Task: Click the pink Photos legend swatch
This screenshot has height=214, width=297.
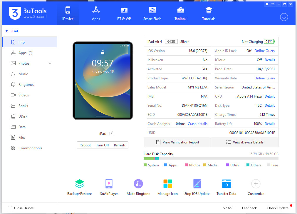Action: pos(186,165)
